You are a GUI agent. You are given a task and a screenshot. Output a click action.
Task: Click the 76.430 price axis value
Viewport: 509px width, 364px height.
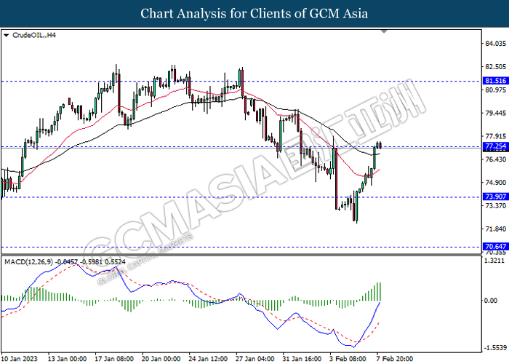click(495, 159)
